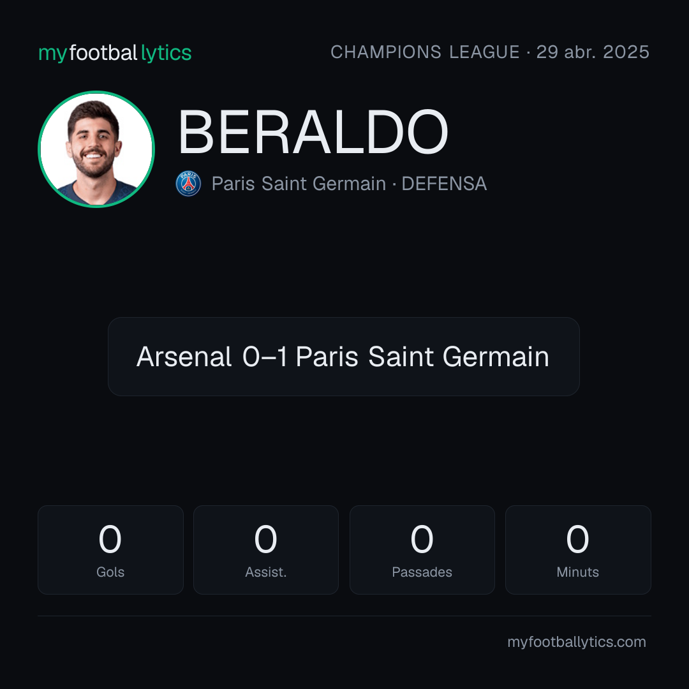
Task: Select the Minuts stat card
Action: [x=578, y=550]
